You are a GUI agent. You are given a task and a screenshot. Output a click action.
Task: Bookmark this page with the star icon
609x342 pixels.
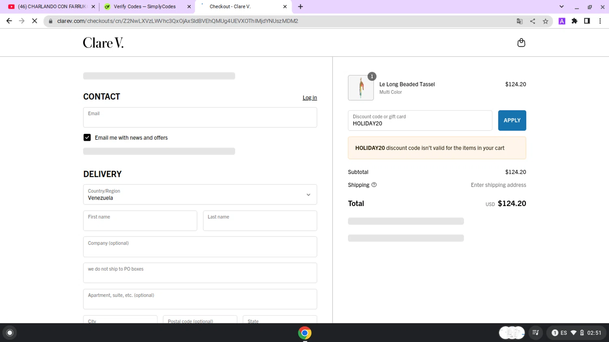pos(545,21)
